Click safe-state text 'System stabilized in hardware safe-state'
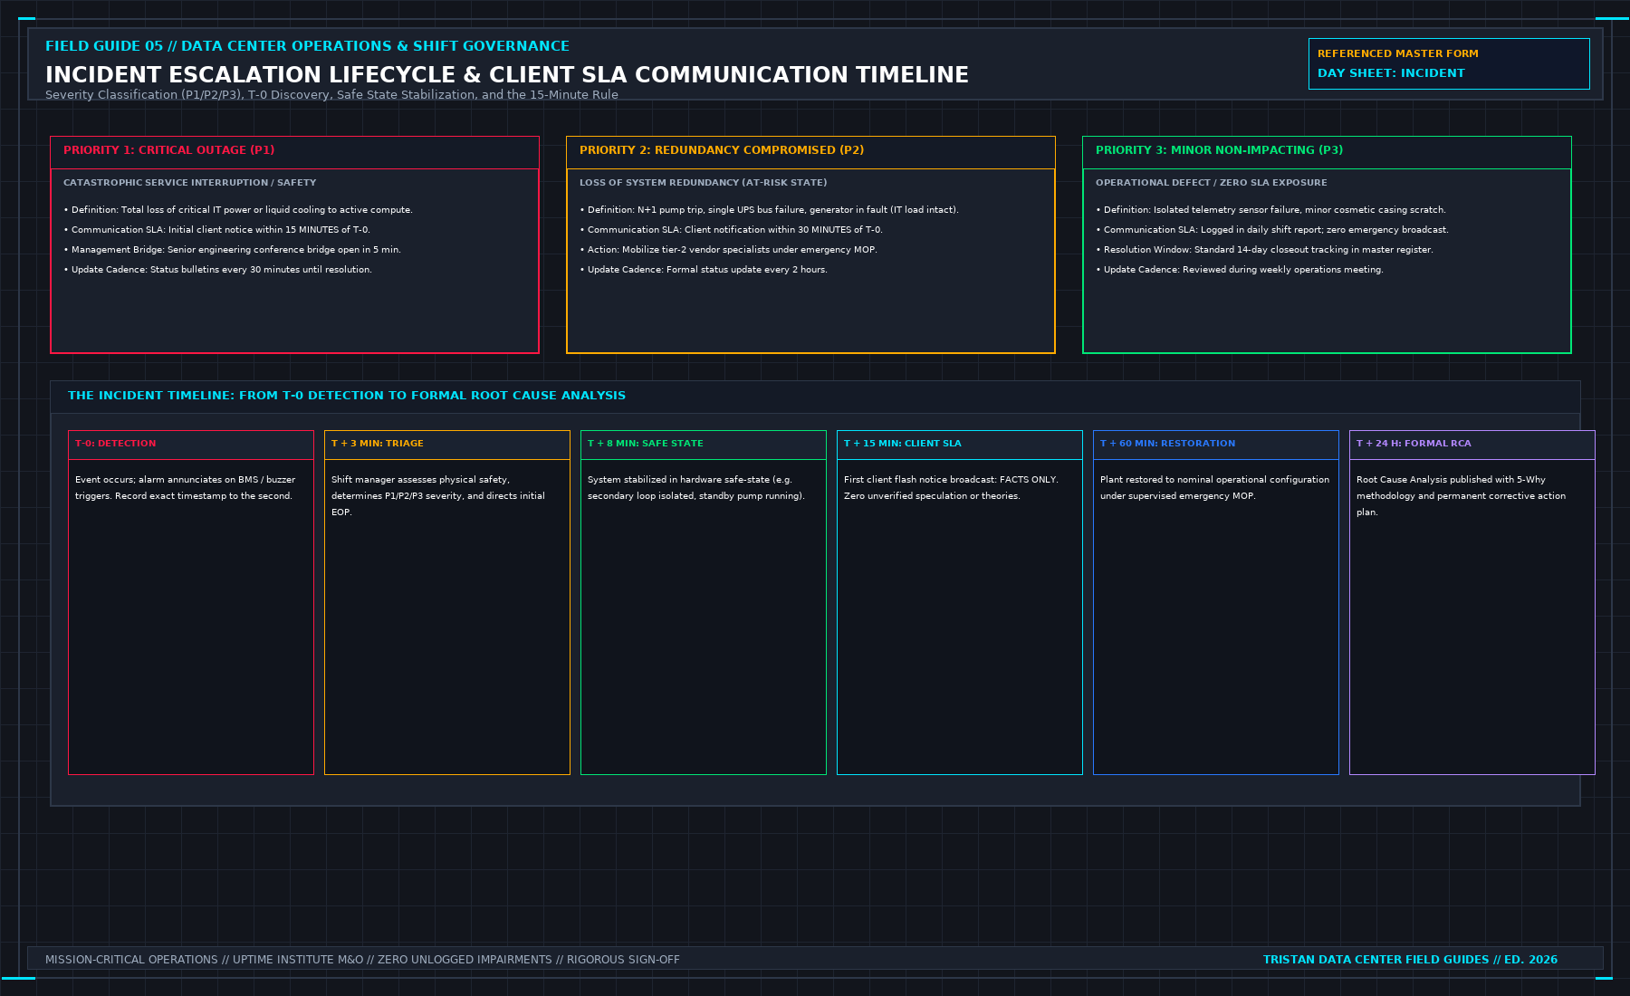 point(696,488)
